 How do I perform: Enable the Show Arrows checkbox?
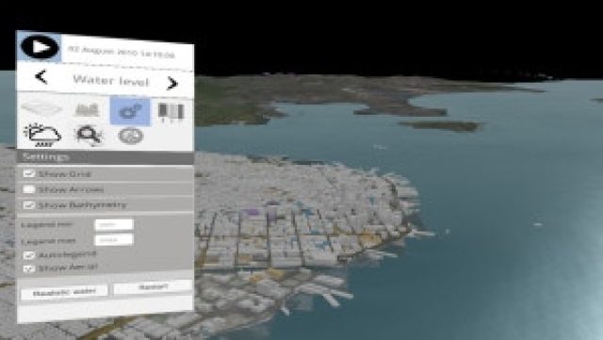(x=29, y=189)
